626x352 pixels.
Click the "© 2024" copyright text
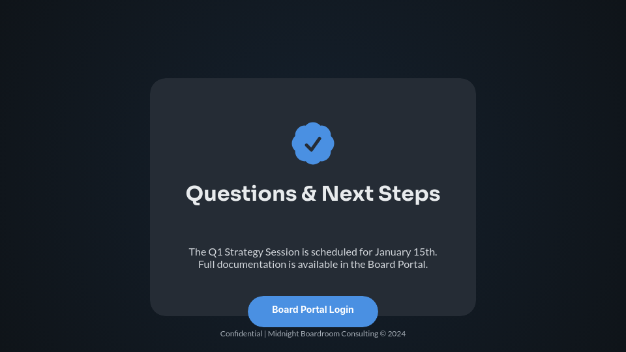(x=393, y=334)
